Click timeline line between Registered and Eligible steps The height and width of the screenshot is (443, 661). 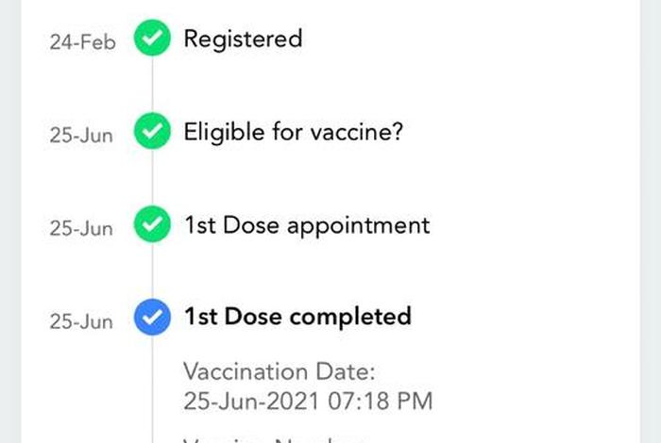tap(152, 84)
